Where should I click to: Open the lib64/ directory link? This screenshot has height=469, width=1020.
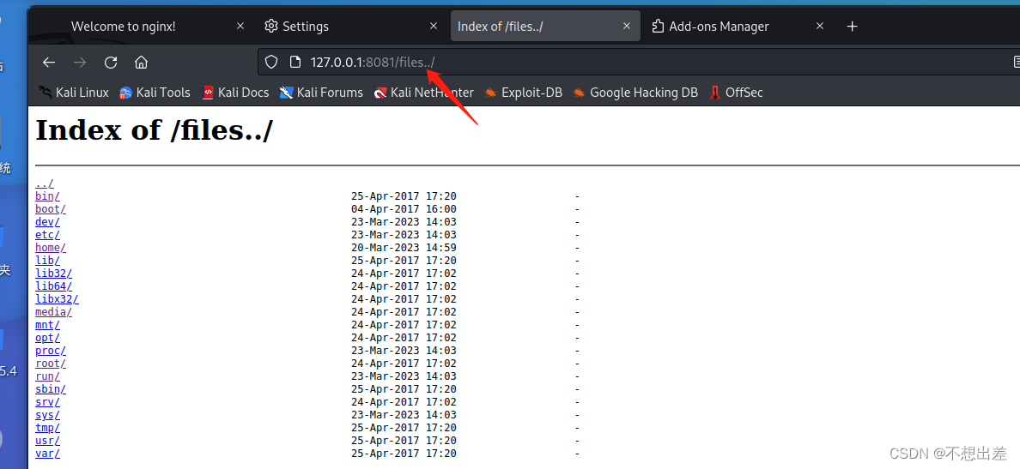click(x=53, y=286)
